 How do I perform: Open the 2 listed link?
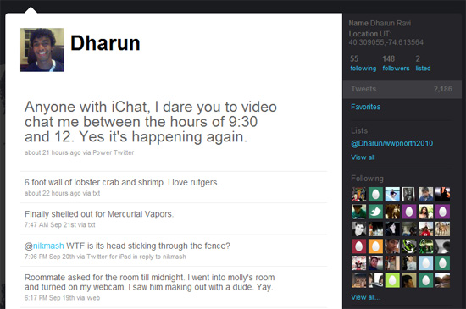[423, 63]
